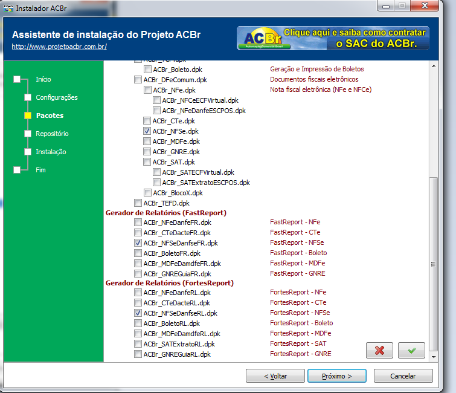Select the Pacotes step
The height and width of the screenshot is (393, 456).
(50, 115)
